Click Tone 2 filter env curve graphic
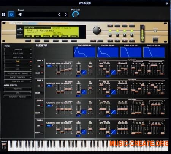Screen dimensions: 171x154 113,92
